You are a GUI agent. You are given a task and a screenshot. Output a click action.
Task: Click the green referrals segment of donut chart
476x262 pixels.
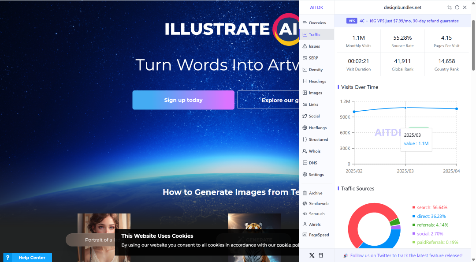(x=394, y=222)
